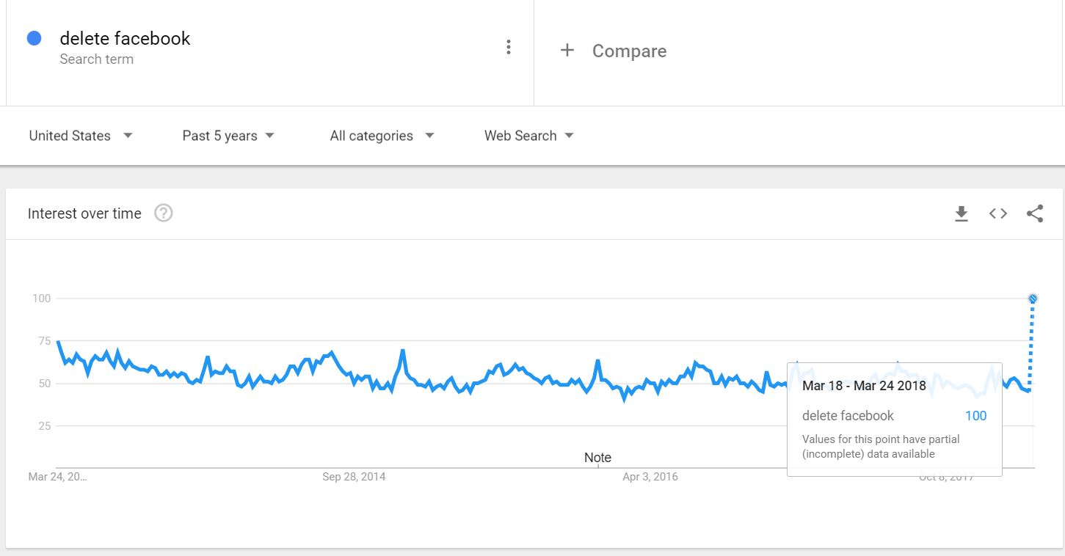Click the Compare button to add a term
This screenshot has height=556, width=1065.
(628, 51)
